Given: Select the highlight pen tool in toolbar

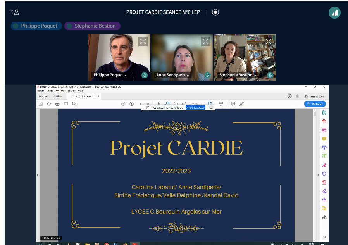Looking at the screenshot, I should point(241,104).
